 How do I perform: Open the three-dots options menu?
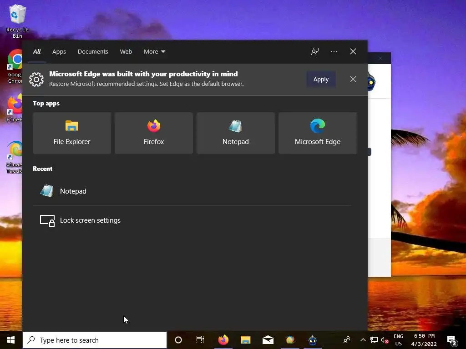334,51
